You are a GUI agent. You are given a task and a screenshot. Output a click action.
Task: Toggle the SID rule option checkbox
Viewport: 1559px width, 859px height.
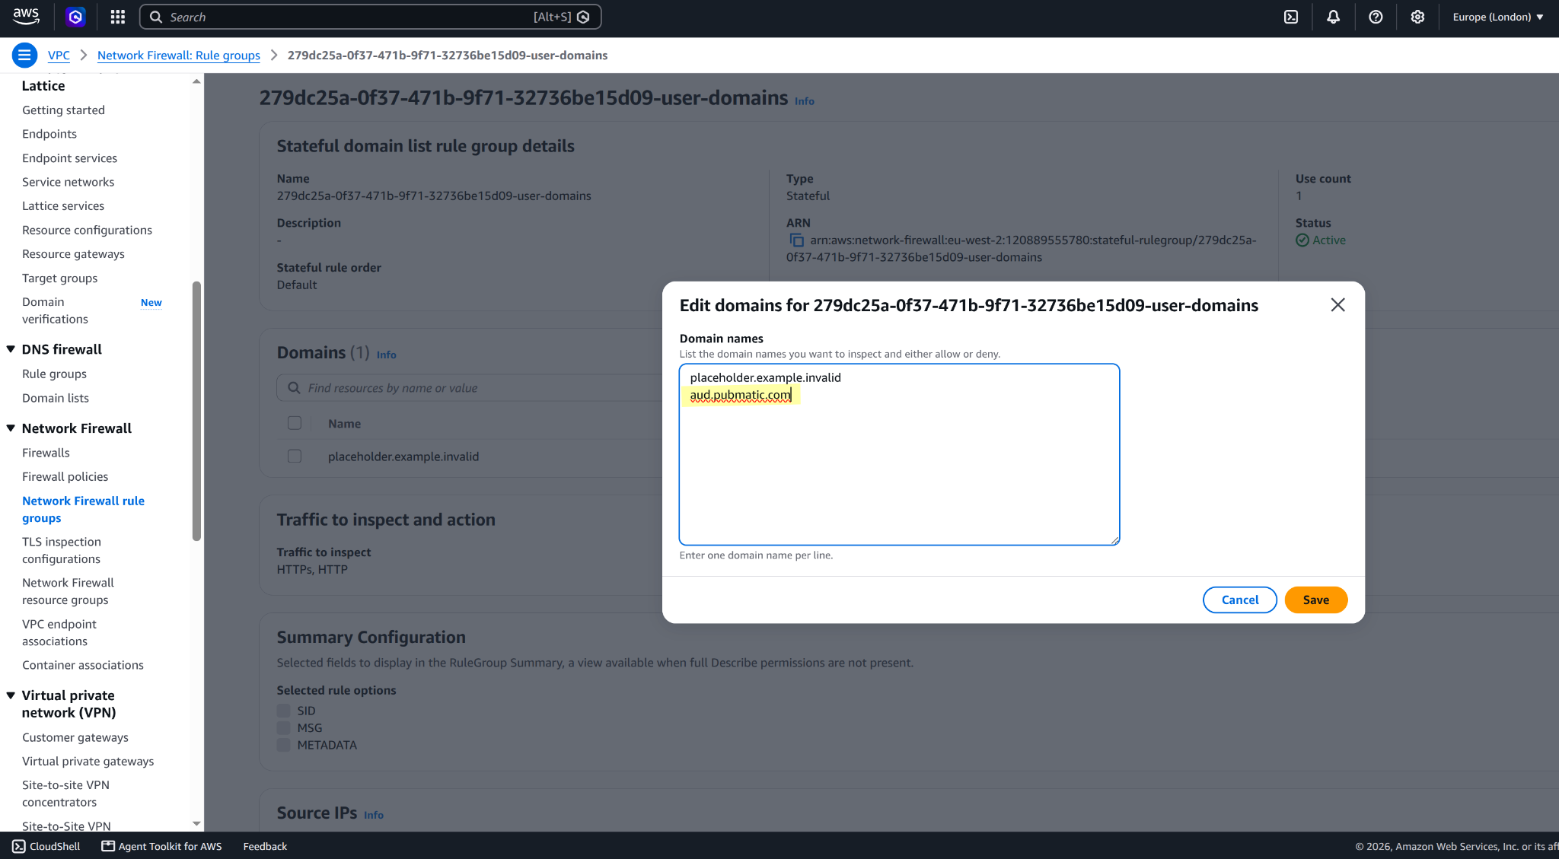pos(284,711)
